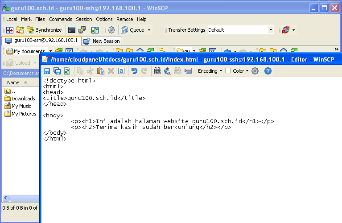Open Find with the binoculars icon
Viewport: 342px width, 223px height.
157,71
